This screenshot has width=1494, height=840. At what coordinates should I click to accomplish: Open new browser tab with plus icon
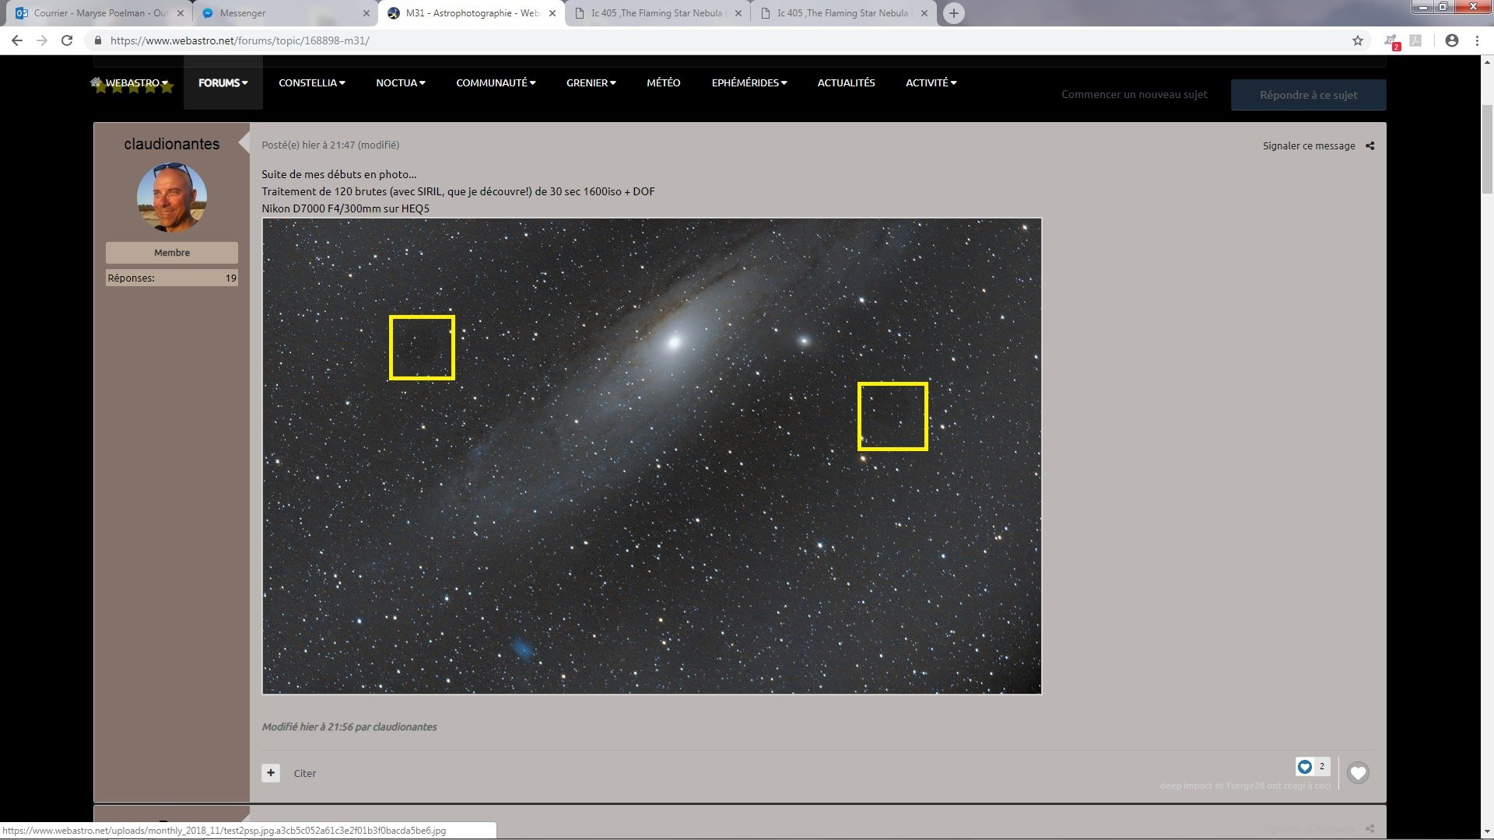[x=953, y=13]
